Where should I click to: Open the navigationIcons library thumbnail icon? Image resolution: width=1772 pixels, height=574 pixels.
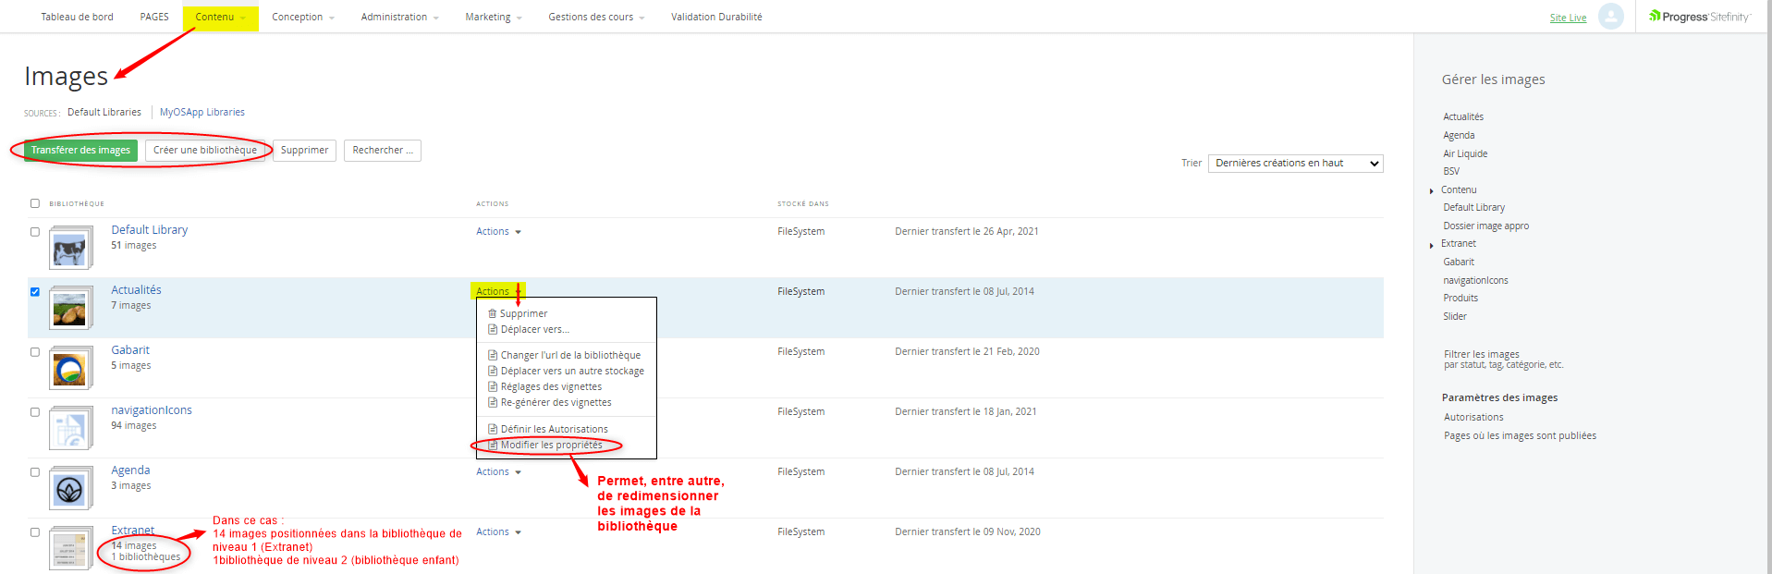(x=70, y=430)
